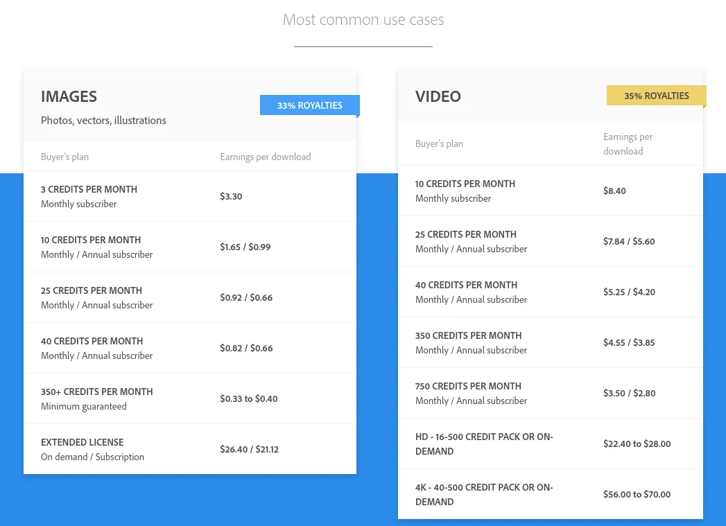The image size is (726, 526).
Task: Select '40 CREDITS PER MONTH' in Images card
Action: click(x=92, y=341)
